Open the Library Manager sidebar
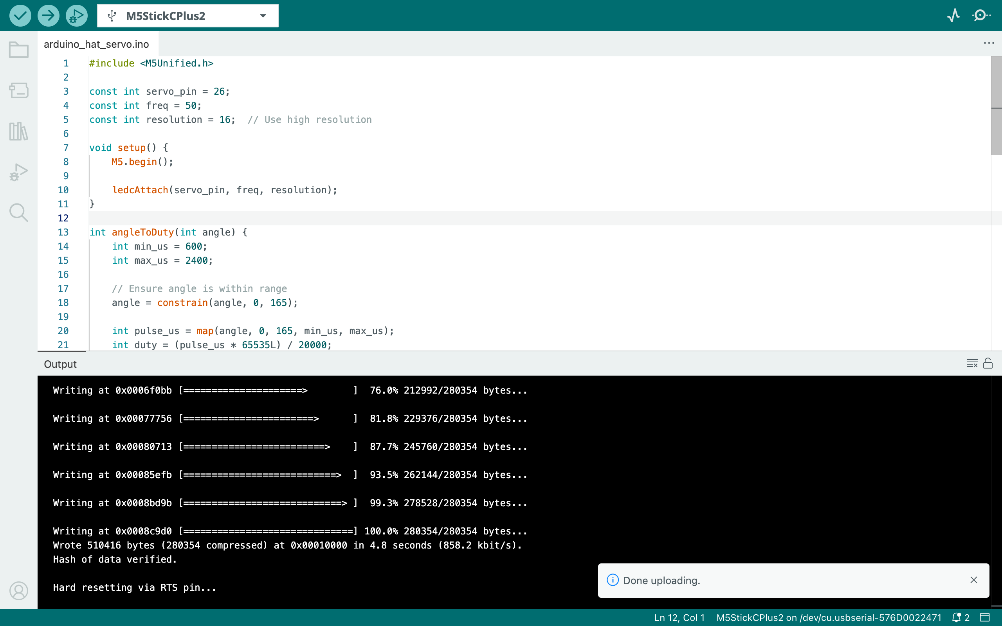The image size is (1002, 626). (19, 131)
